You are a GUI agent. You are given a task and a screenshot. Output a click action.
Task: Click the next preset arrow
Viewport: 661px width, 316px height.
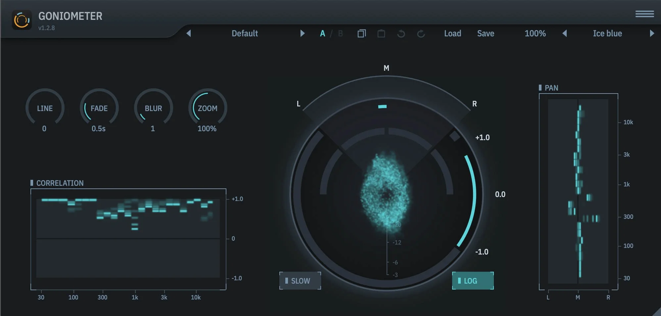pos(302,33)
